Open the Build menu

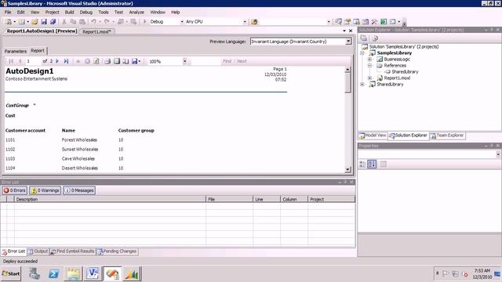[x=70, y=13]
